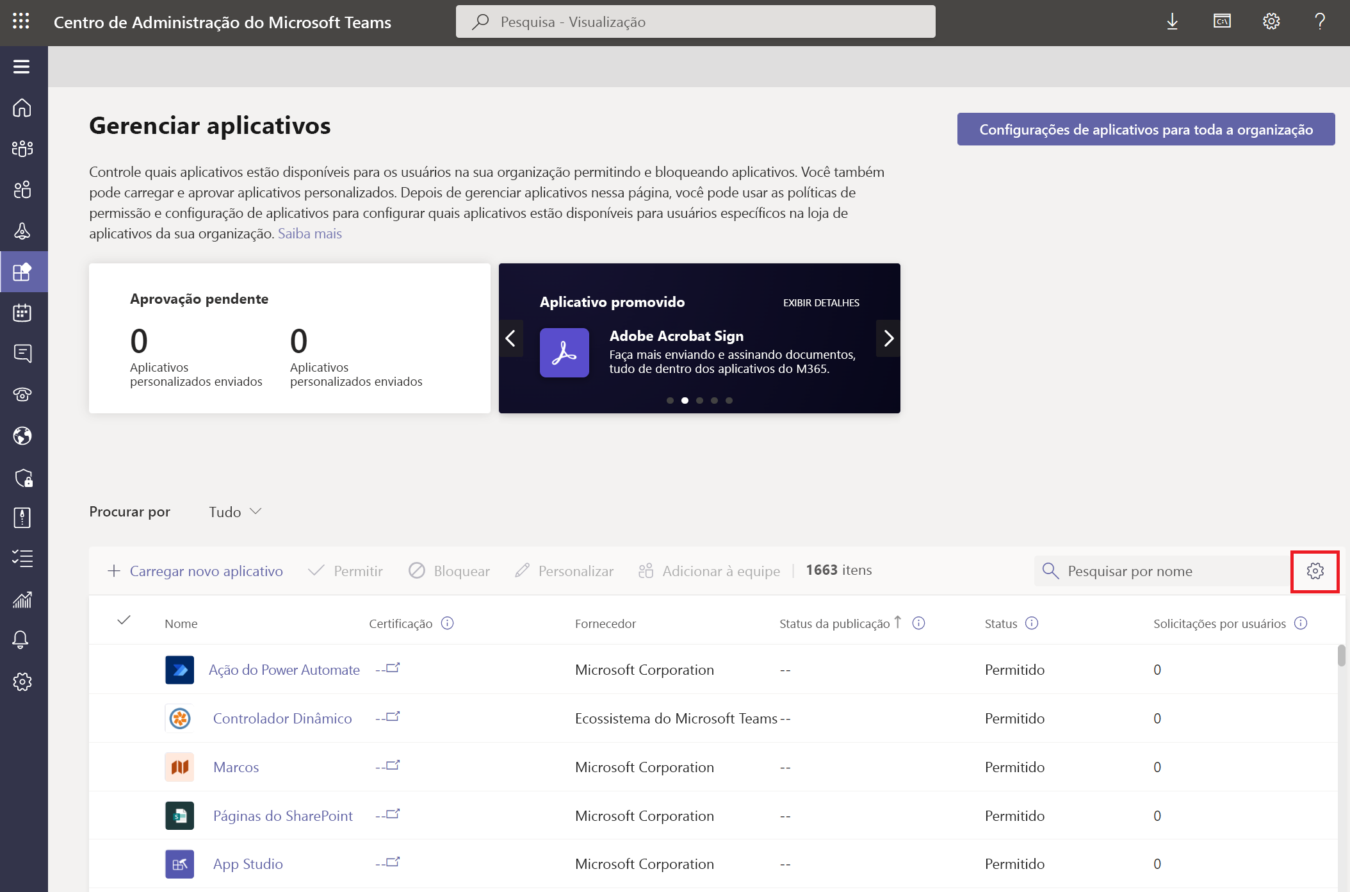Viewport: 1350px width, 892px height.
Task: Show info for Certificação column
Action: coord(448,623)
